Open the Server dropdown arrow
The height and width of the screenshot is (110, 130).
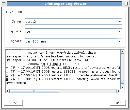(120, 21)
